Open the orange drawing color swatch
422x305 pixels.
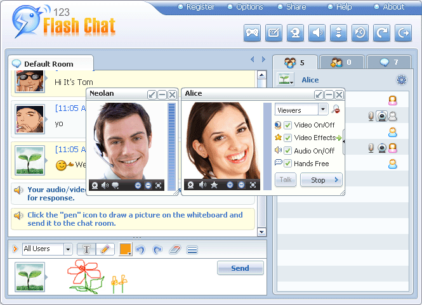coord(125,249)
